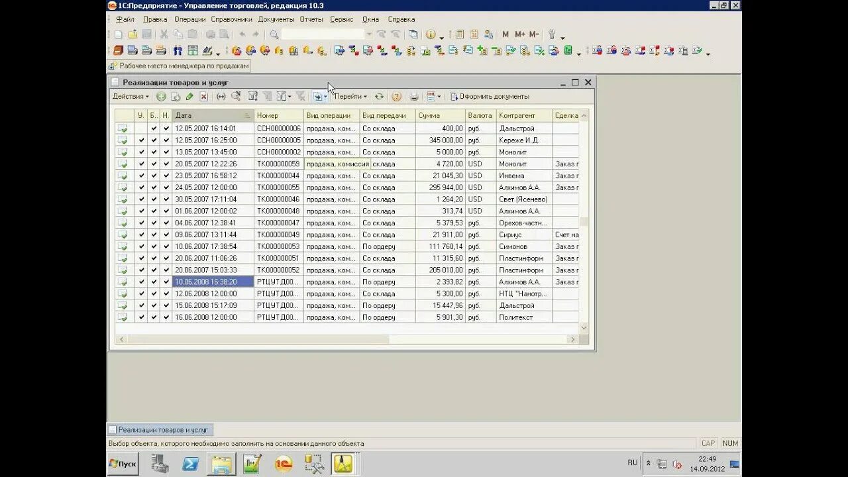The width and height of the screenshot is (848, 477).
Task: Select Реализации товаров и услуг window tab at bottom
Action: 159,430
